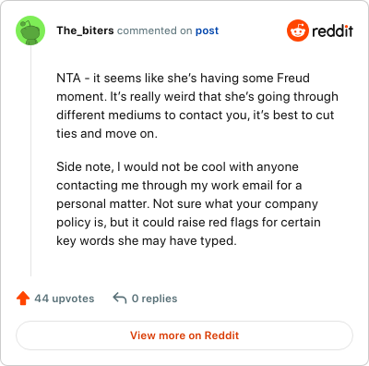Screen dimensions: 369x366
Task: Click the reddit wordmark text
Action: [332, 30]
